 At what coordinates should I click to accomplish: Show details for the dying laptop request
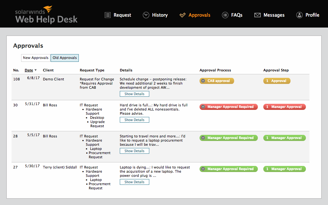coord(134,182)
